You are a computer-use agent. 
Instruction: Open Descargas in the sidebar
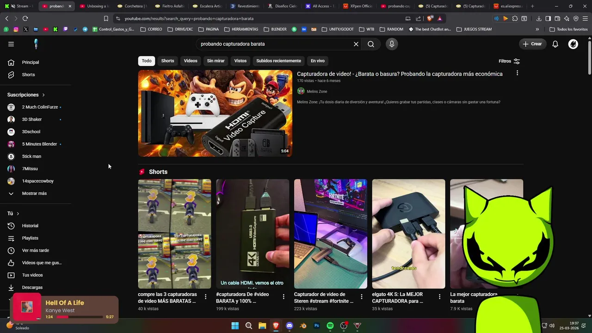32,287
